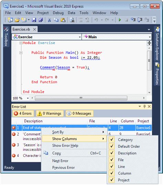Open the Error List window position menu
Screen dimensions: 163x185
(140, 106)
